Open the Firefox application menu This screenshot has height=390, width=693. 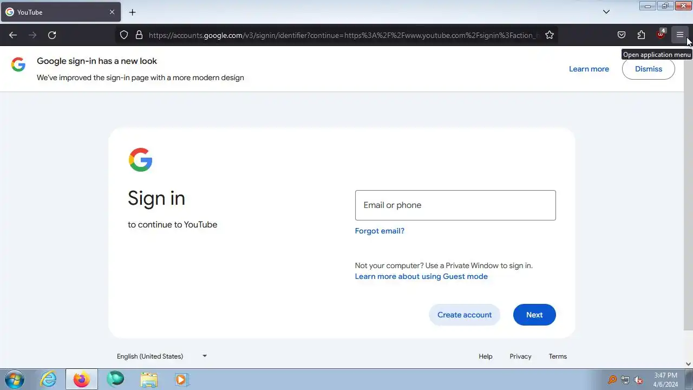pyautogui.click(x=680, y=35)
